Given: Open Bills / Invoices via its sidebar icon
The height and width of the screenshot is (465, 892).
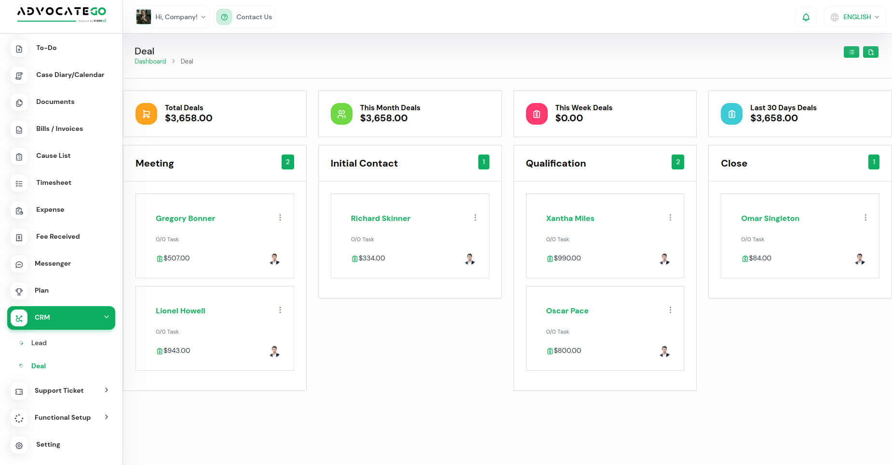Looking at the screenshot, I should (x=19, y=129).
